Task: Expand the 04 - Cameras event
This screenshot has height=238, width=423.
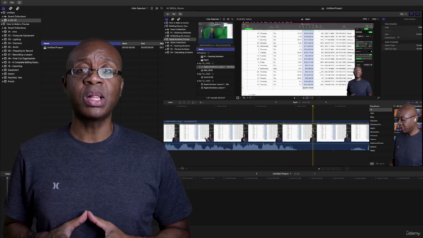Action: (3, 43)
